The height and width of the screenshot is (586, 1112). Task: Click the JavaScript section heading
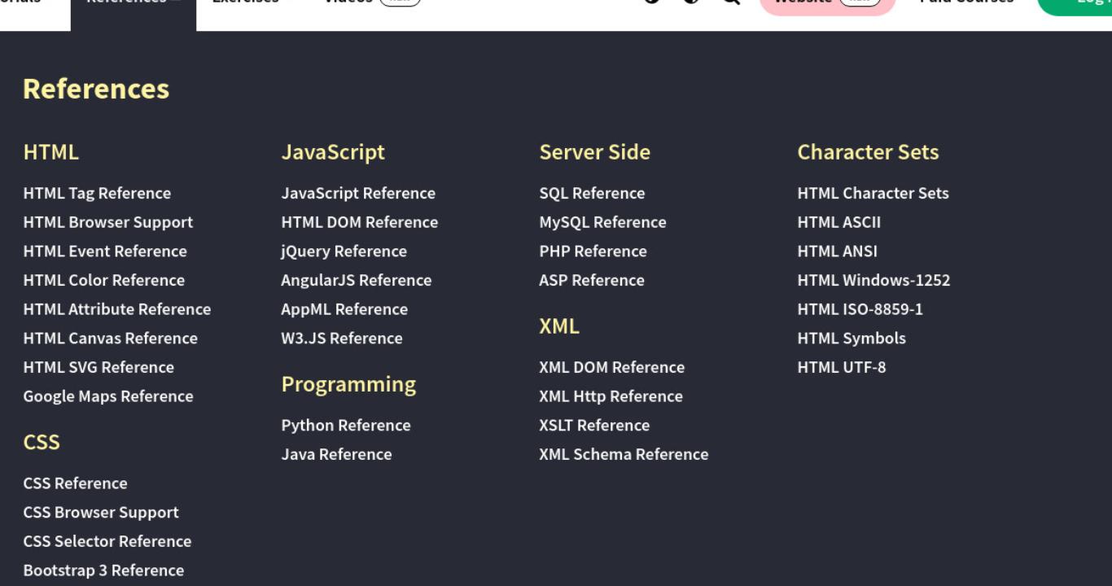(x=333, y=152)
